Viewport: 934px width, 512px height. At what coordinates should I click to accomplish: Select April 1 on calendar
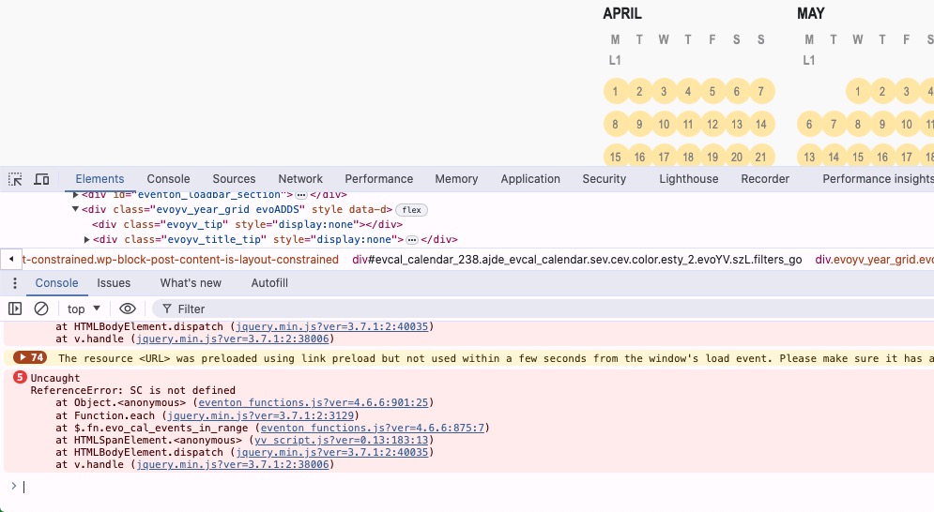tap(616, 91)
